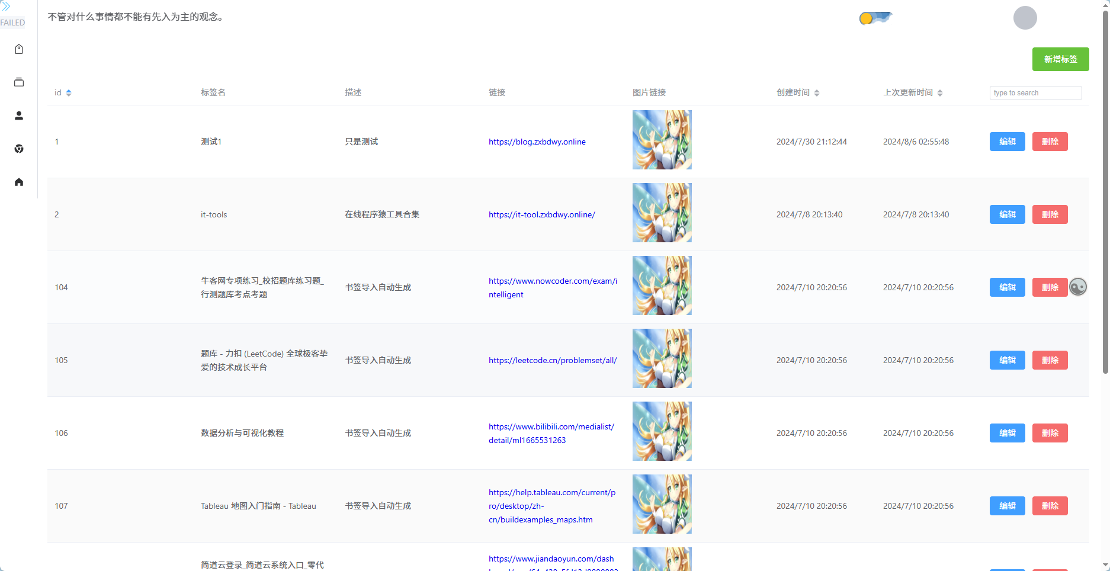Delete the it-tools row
Screen dimensions: 1110x571
point(1050,214)
